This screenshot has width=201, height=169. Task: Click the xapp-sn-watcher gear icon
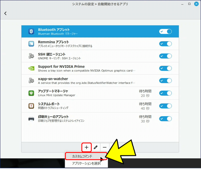31,81
